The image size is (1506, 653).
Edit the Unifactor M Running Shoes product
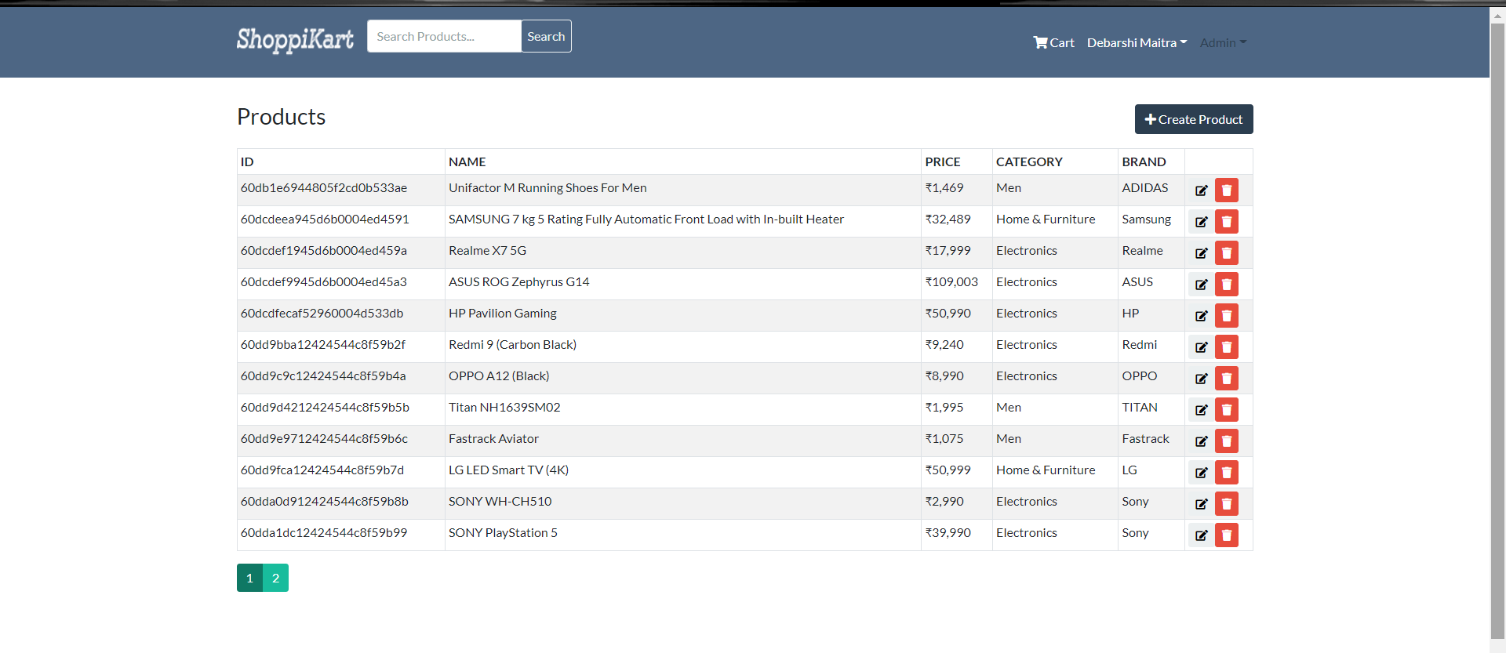(1201, 190)
